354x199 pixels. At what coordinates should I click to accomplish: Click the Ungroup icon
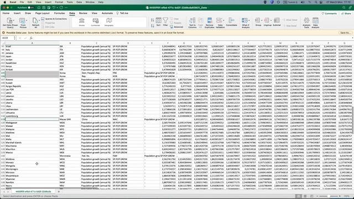click(267, 20)
